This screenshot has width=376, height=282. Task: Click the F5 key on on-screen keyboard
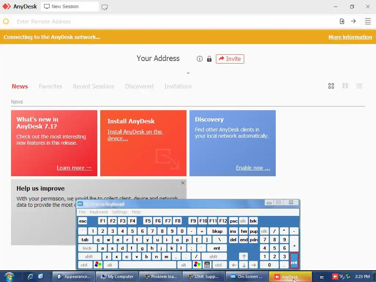(148, 221)
